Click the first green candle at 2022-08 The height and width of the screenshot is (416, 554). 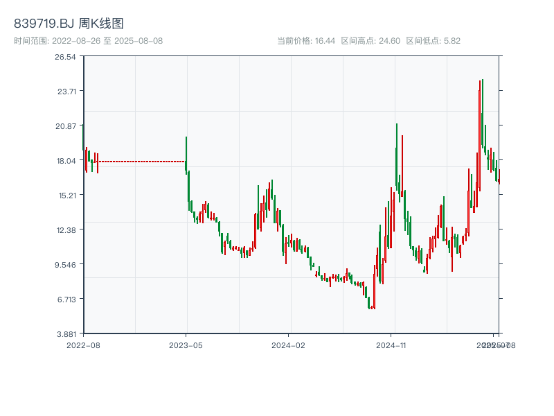tap(83, 137)
